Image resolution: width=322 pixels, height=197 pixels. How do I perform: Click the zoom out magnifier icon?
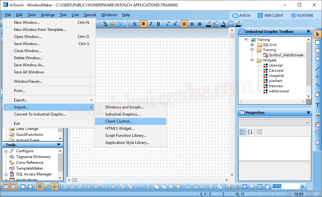[230, 186]
